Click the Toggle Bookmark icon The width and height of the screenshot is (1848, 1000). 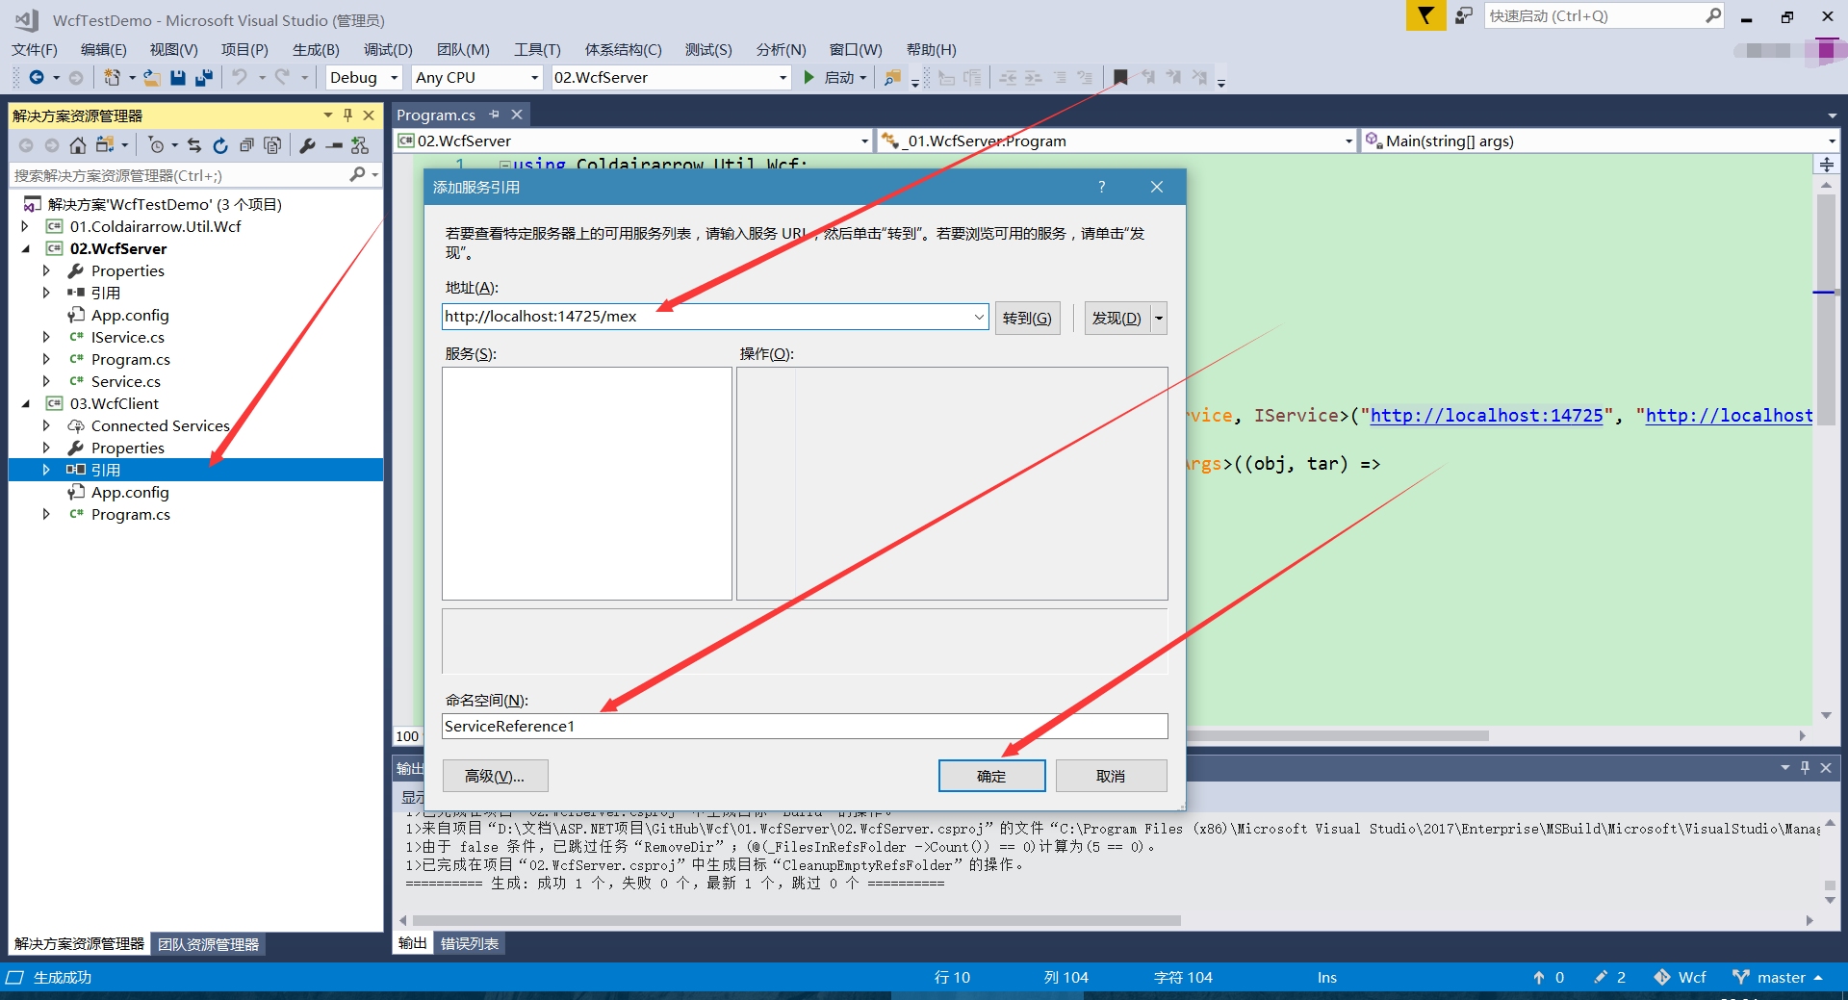click(1120, 77)
